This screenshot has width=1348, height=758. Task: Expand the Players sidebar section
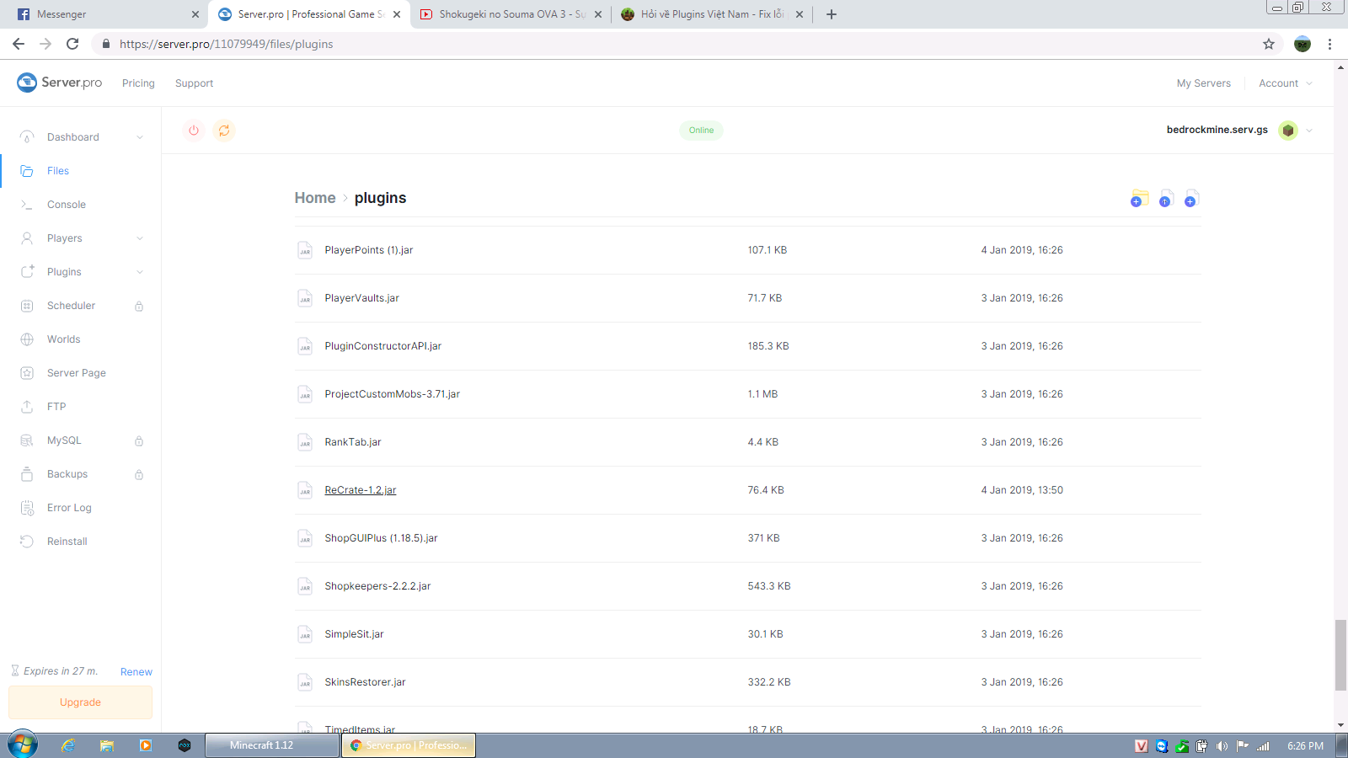(140, 238)
